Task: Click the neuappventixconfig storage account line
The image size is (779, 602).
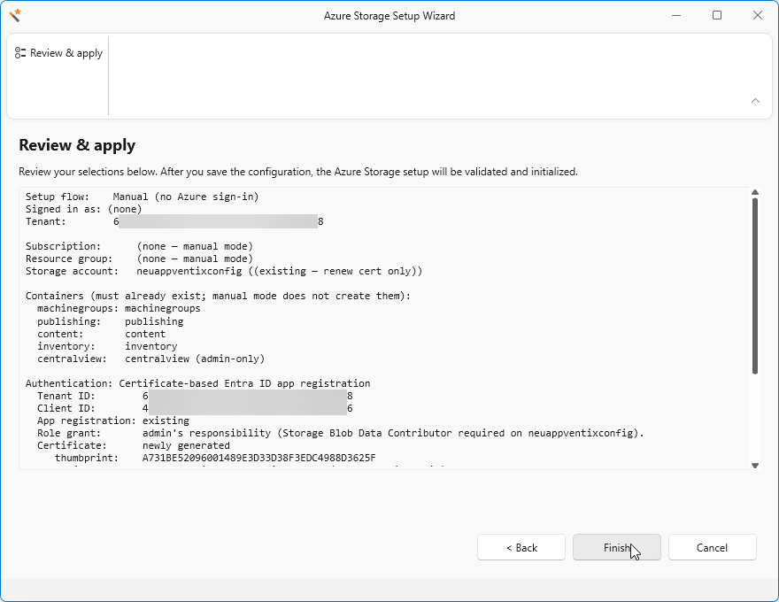Action: pyautogui.click(x=224, y=271)
